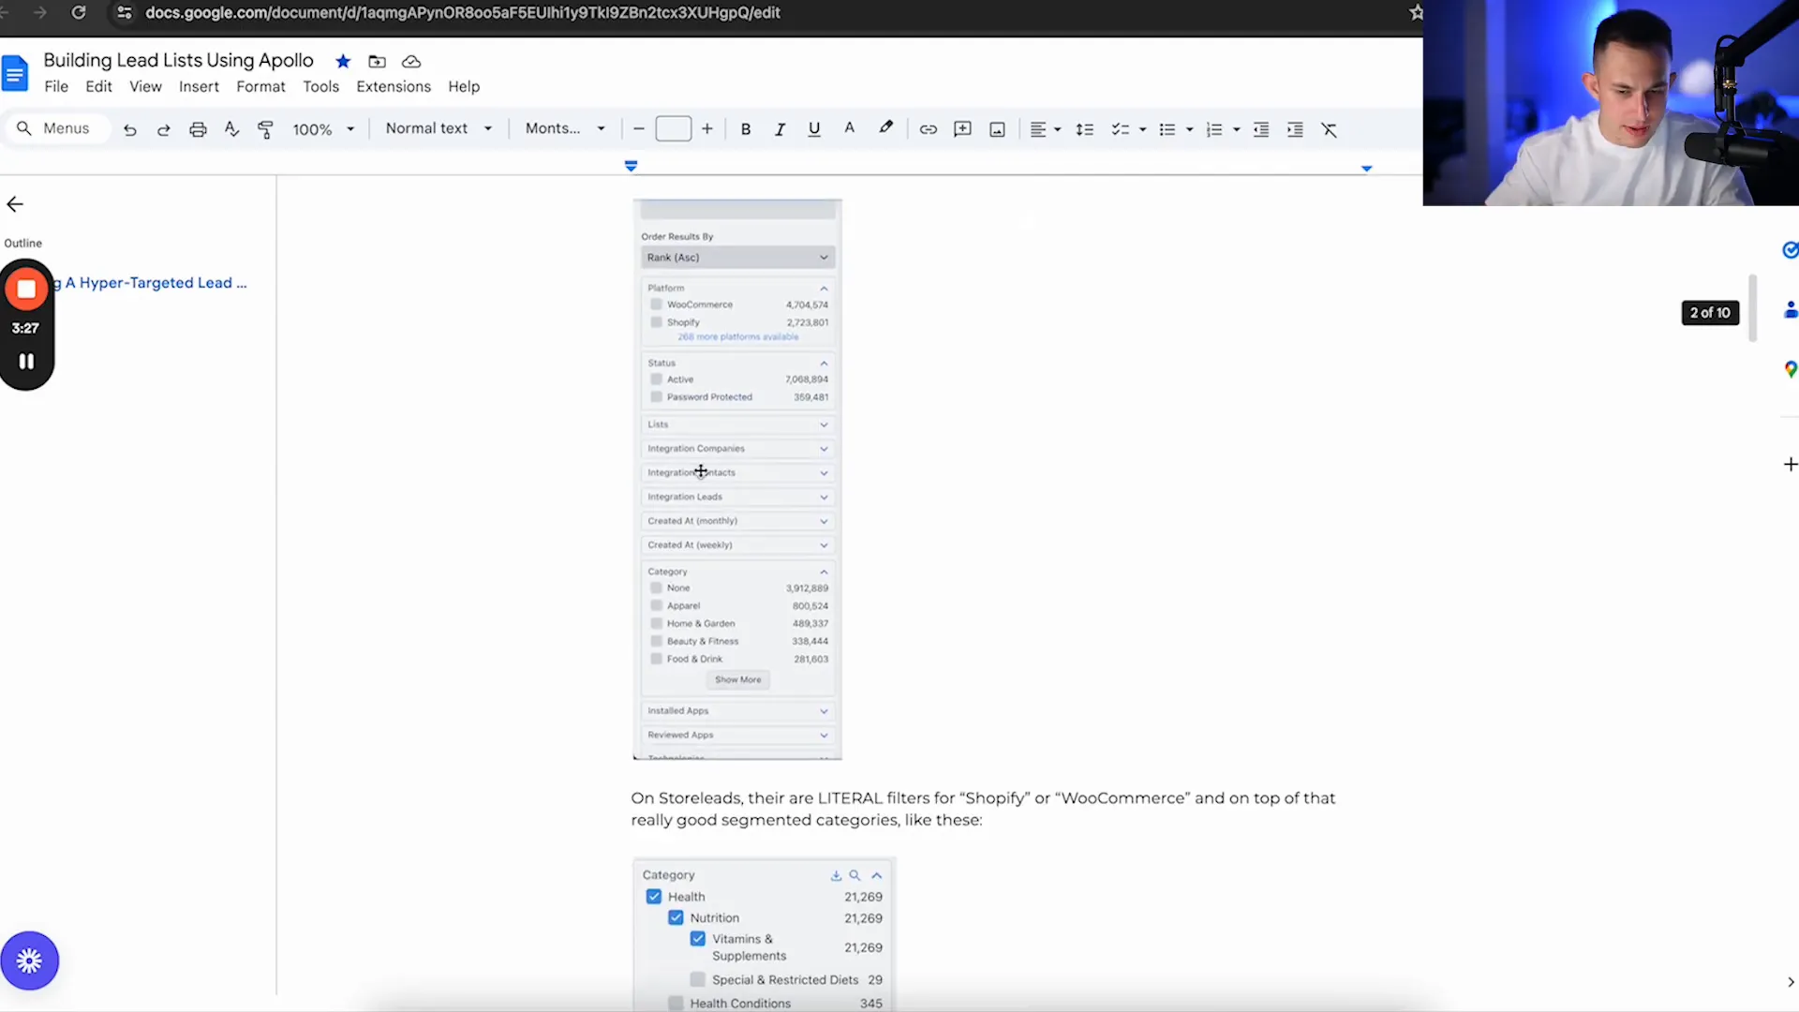1799x1012 pixels.
Task: Activate the paint format tool
Action: (265, 129)
